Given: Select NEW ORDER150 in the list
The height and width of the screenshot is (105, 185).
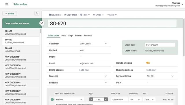Looking at the screenshot, I should pyautogui.click(x=21, y=67).
